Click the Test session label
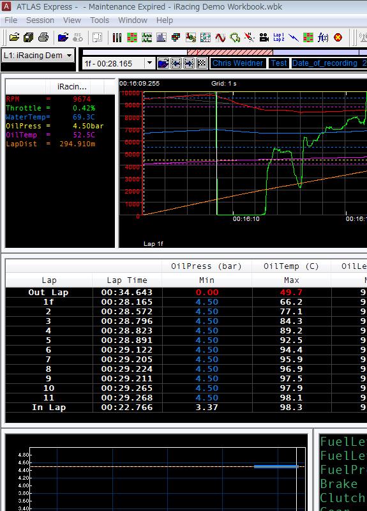Viewport: 367px width, 511px height. [279, 63]
